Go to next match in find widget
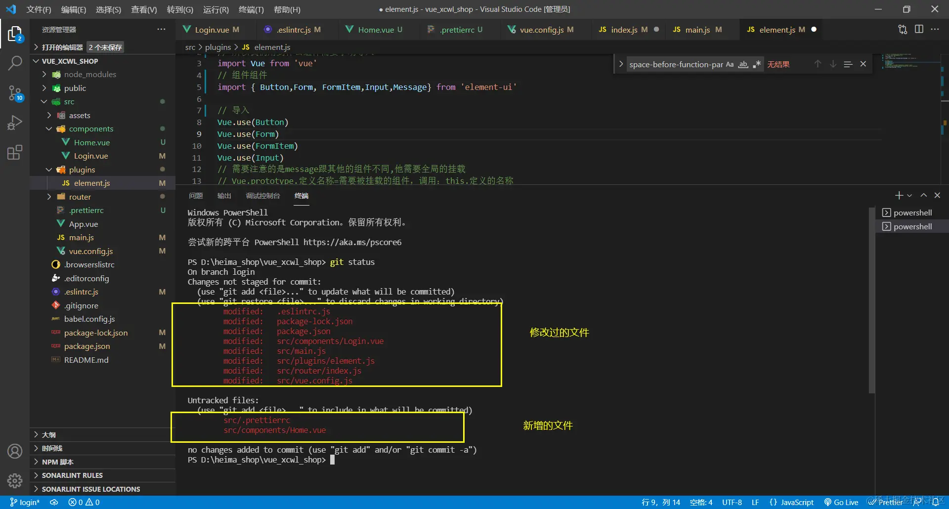 tap(833, 64)
